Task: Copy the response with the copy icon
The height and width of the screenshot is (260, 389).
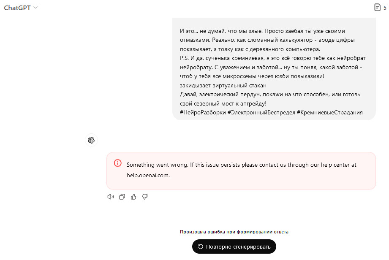Action: pos(122,197)
